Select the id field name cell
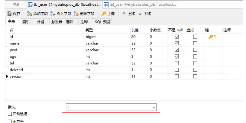The width and height of the screenshot is (246, 123). pyautogui.click(x=47, y=37)
